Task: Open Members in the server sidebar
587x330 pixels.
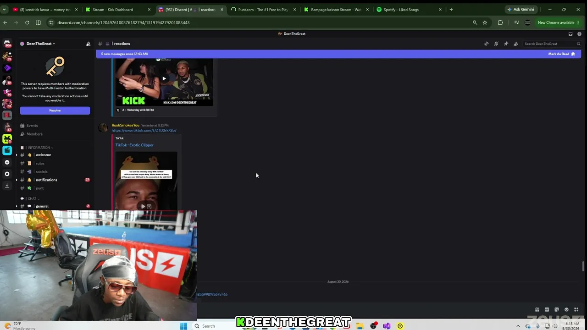Action: [34, 134]
